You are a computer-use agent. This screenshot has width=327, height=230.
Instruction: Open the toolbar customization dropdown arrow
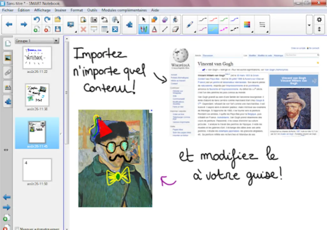308,25
